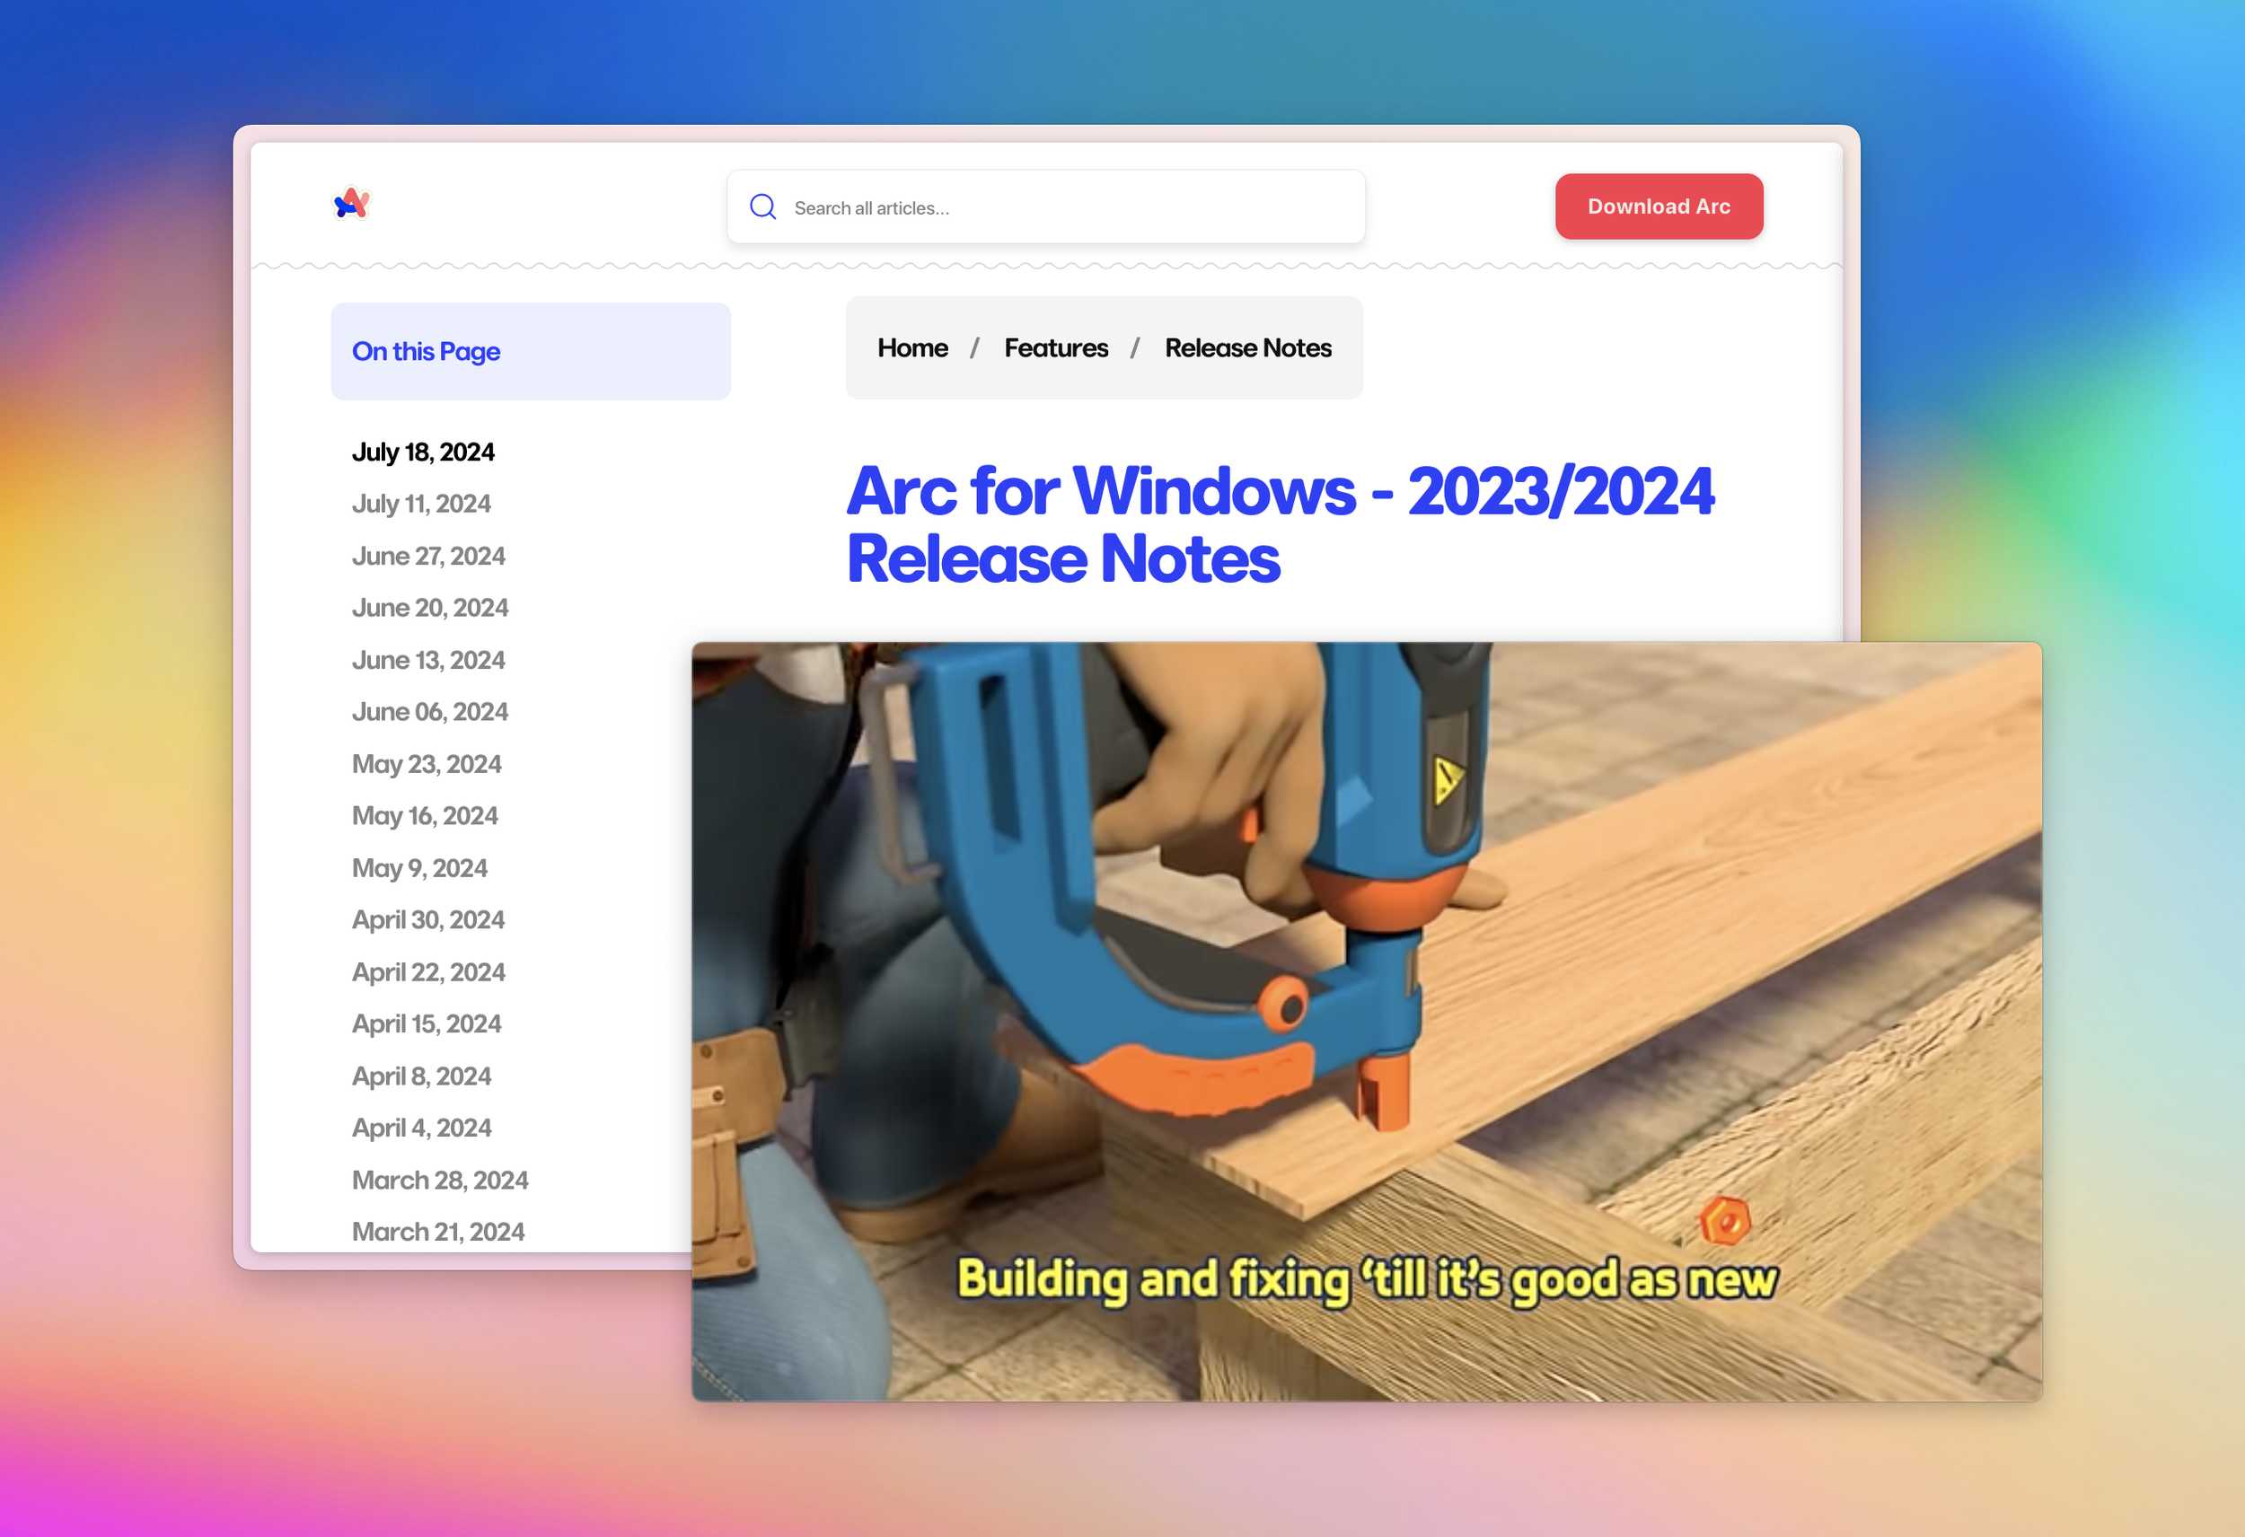Jump to March 28, 2024 notes

[x=439, y=1180]
